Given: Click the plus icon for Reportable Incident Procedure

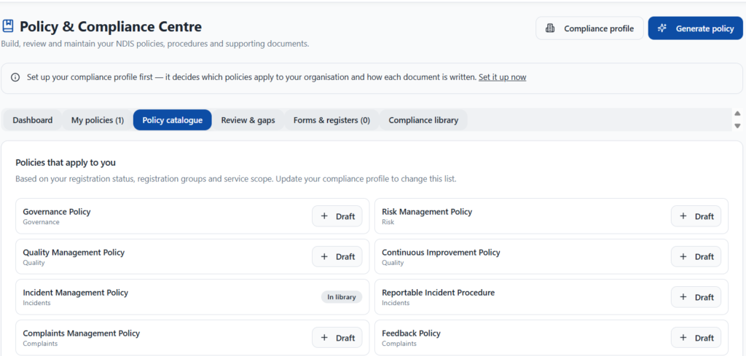Looking at the screenshot, I should coord(683,297).
